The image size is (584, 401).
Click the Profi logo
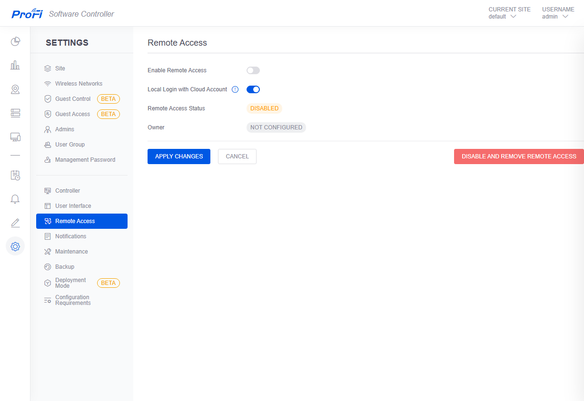27,14
